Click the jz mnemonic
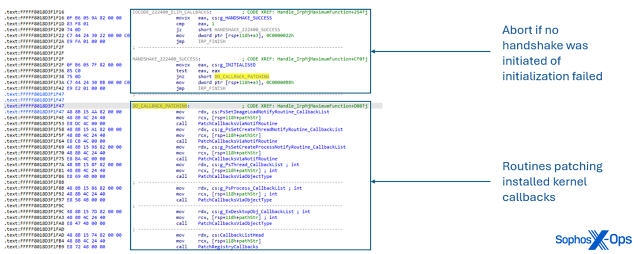 point(179,29)
